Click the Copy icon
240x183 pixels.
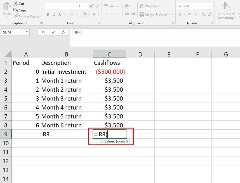coord(16,10)
